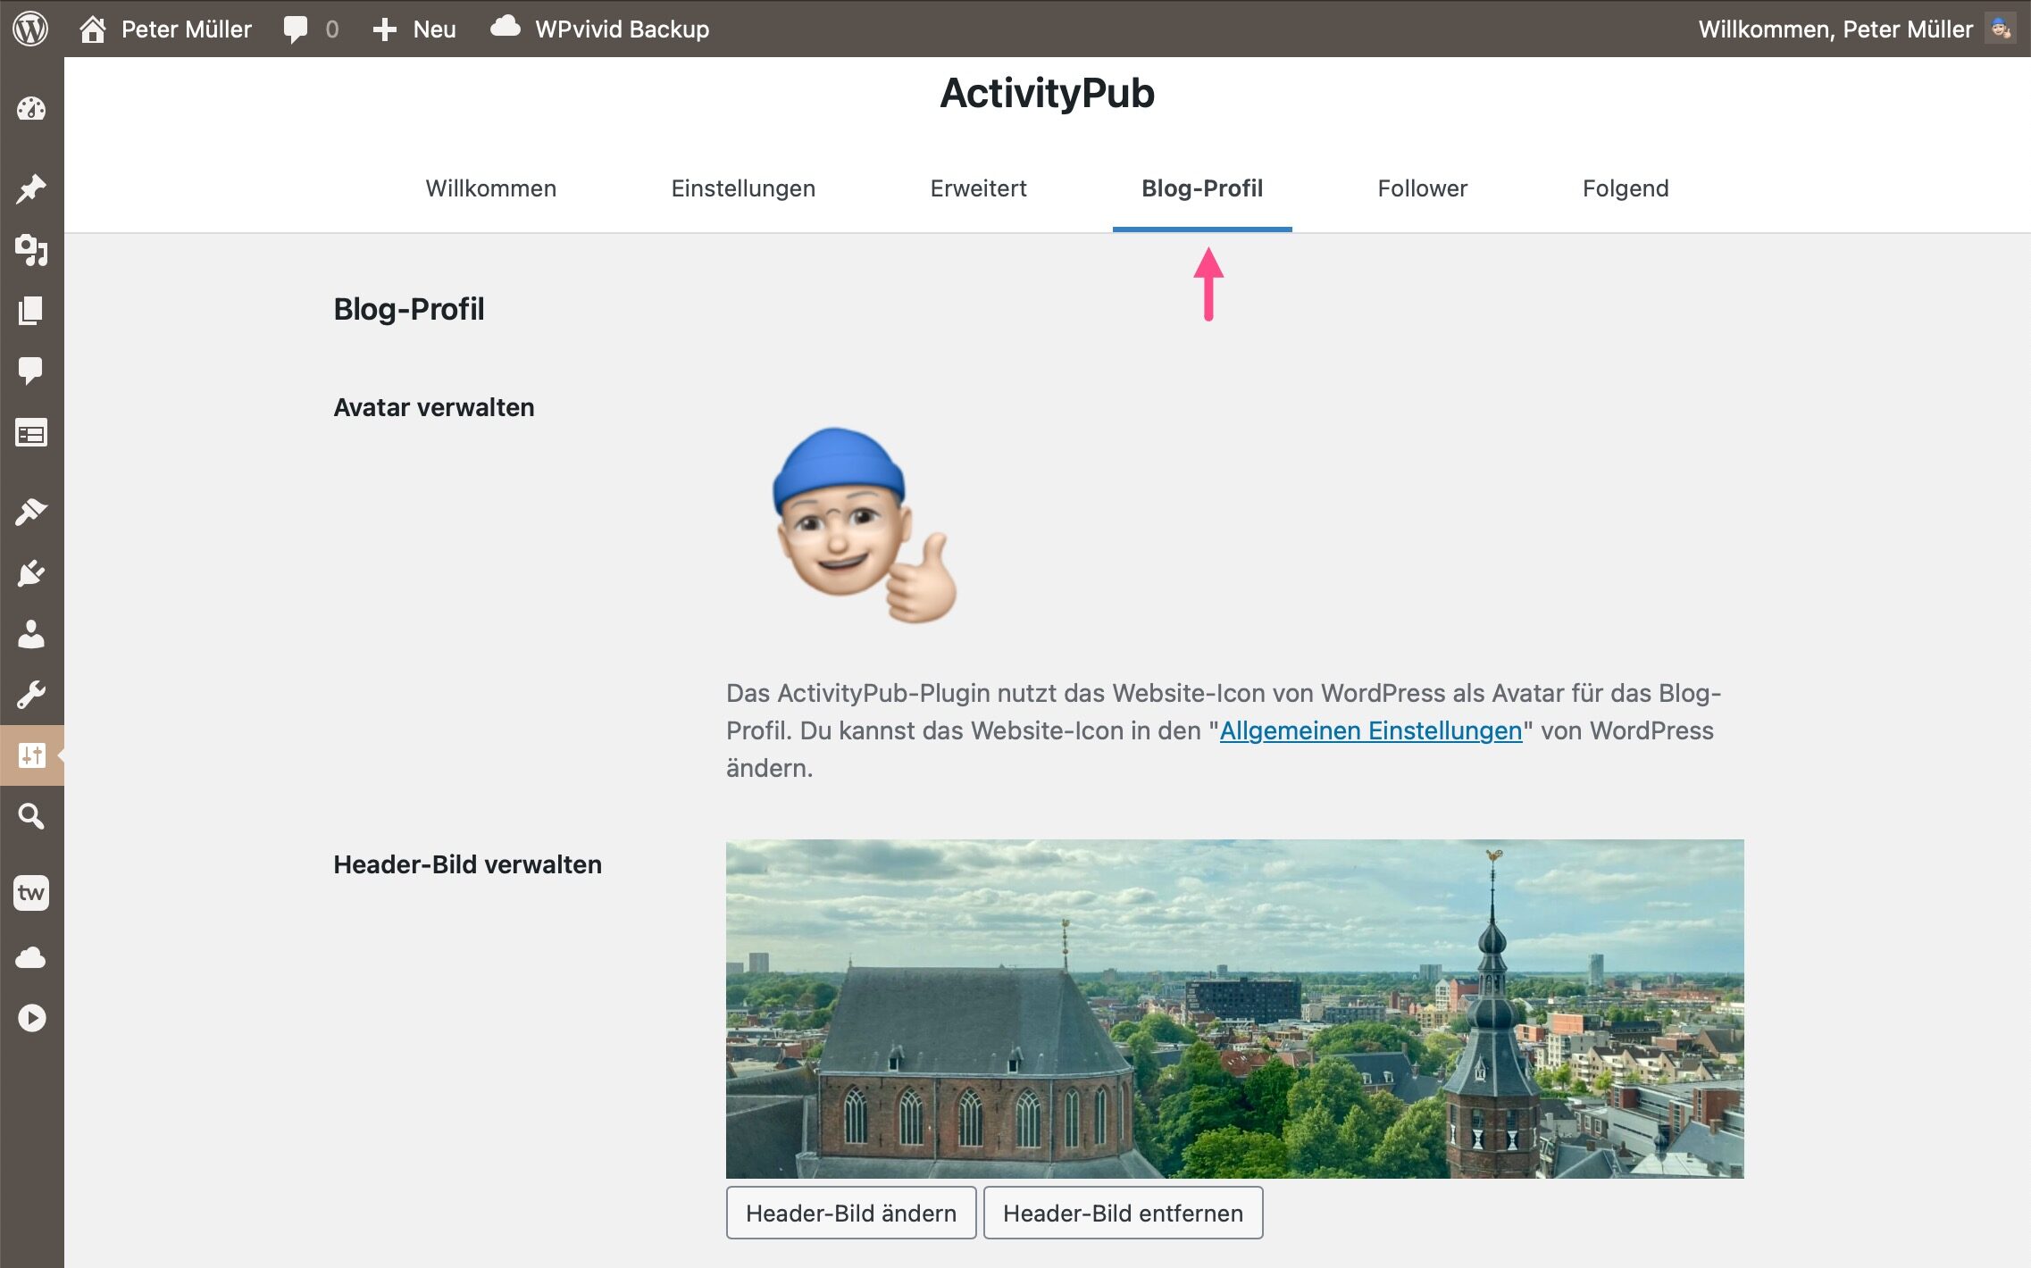Click the city header image preview
This screenshot has width=2031, height=1268.
pos(1234,1008)
